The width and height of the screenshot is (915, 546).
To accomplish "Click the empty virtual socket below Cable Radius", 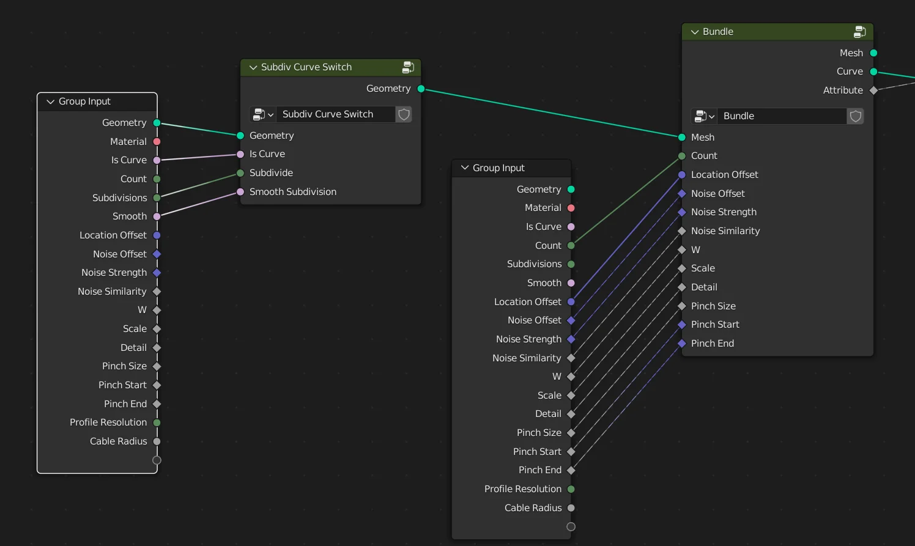I will click(571, 526).
